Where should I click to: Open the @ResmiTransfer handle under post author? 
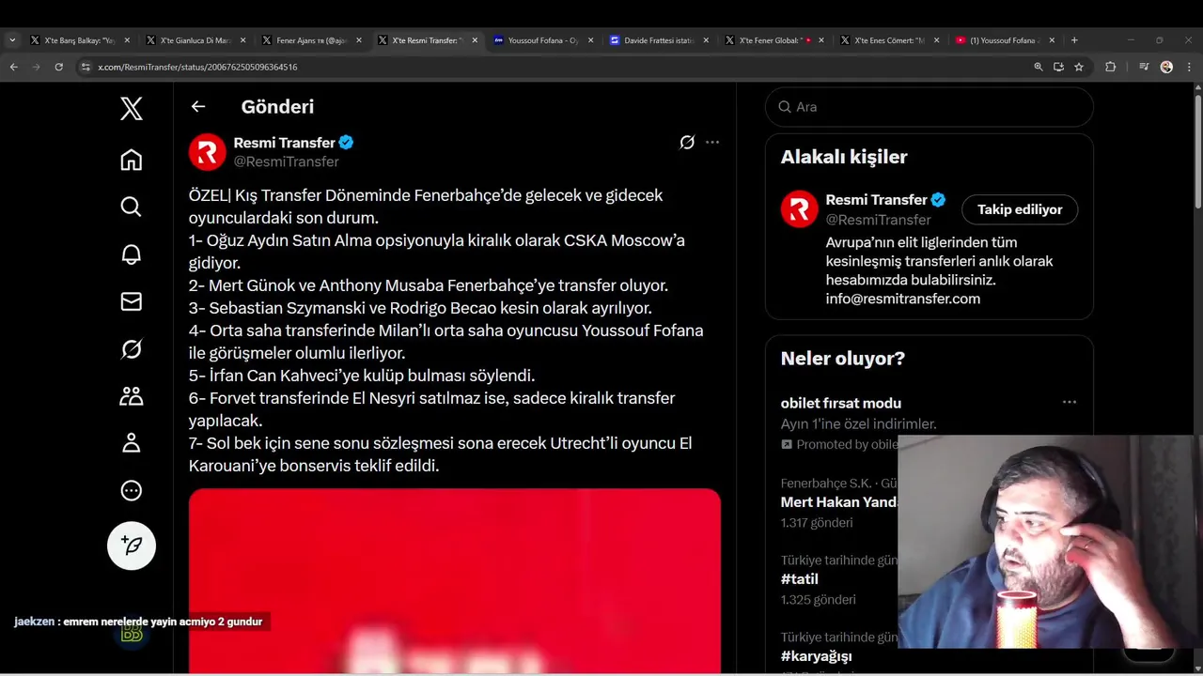[287, 161]
